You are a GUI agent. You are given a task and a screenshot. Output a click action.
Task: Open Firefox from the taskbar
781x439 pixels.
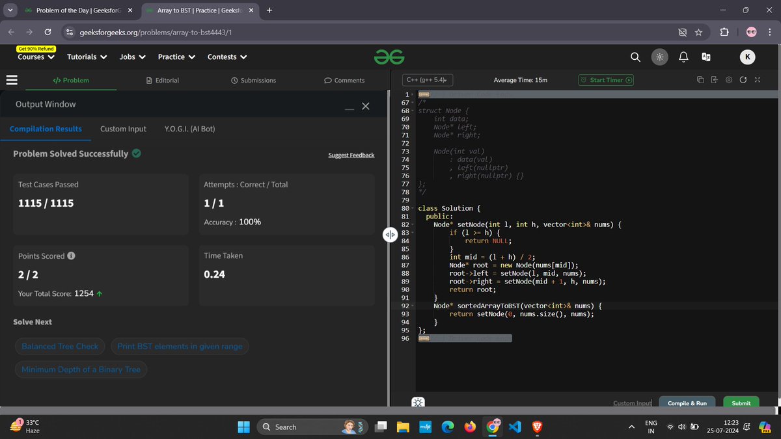pyautogui.click(x=470, y=427)
